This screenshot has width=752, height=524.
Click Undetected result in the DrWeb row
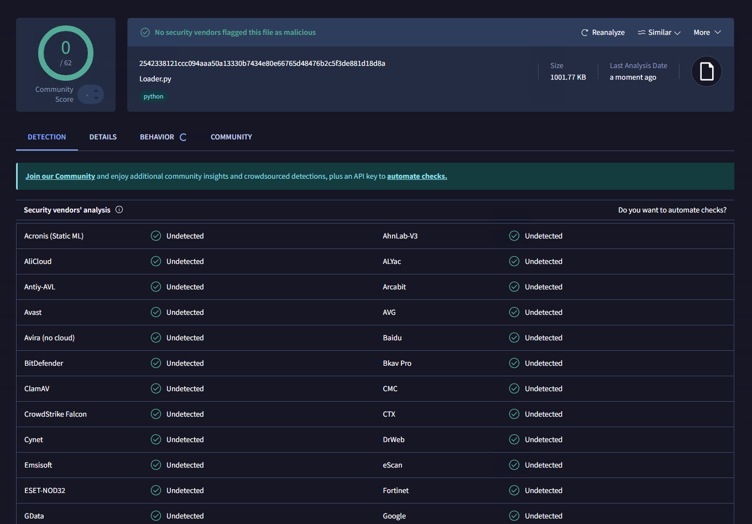click(544, 440)
